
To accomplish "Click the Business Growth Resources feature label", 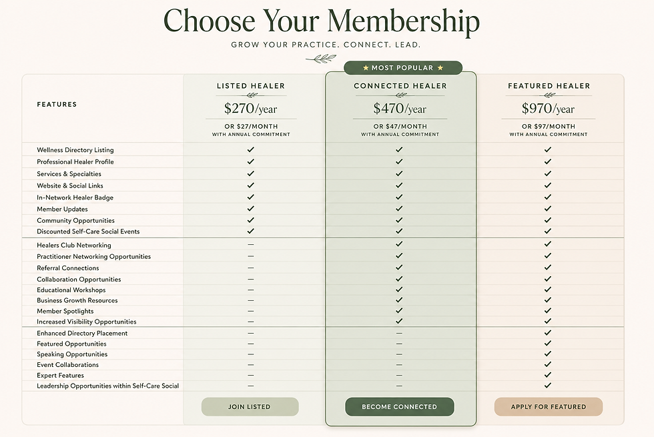I will (77, 300).
